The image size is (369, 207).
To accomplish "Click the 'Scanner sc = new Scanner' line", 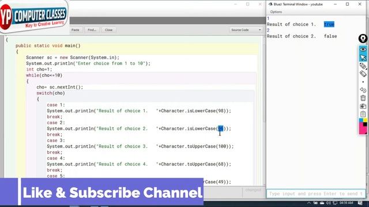I will tap(73, 57).
